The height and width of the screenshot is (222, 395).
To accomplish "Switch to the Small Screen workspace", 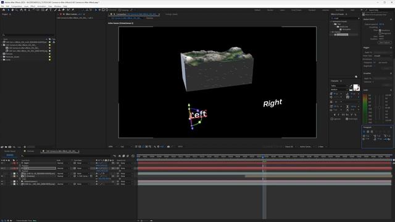I will click(296, 10).
